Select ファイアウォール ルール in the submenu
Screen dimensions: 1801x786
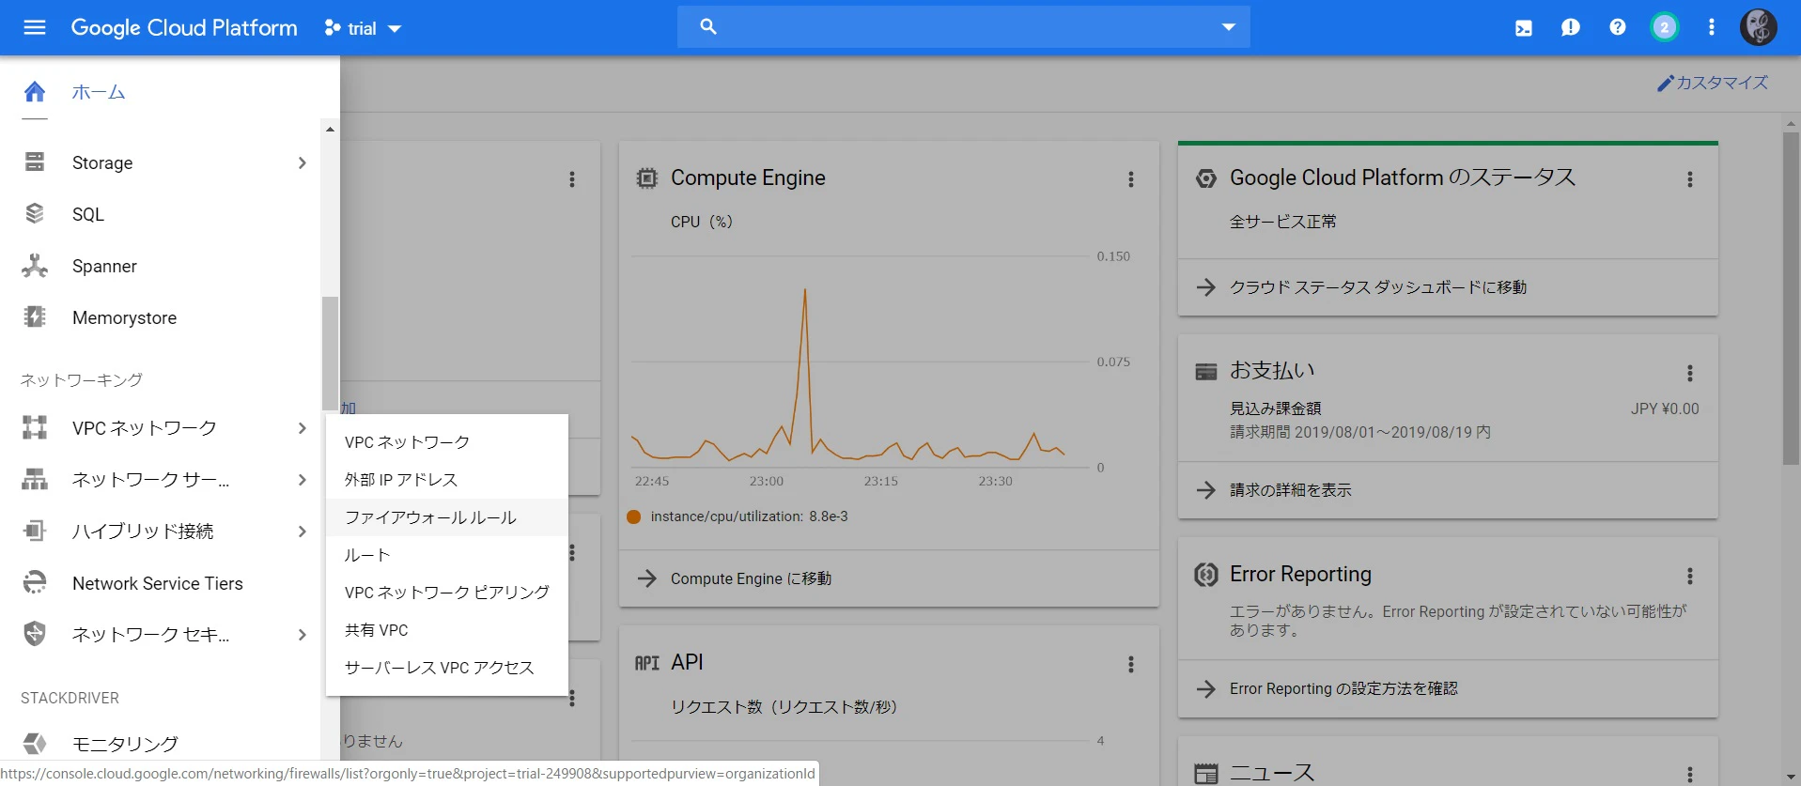(447, 516)
